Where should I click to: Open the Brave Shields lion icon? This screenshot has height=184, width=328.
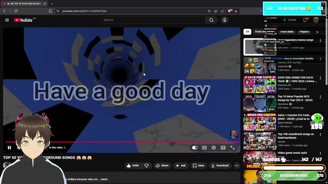(230, 11)
